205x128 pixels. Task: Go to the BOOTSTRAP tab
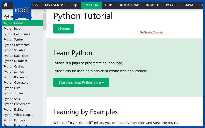tap(129, 5)
